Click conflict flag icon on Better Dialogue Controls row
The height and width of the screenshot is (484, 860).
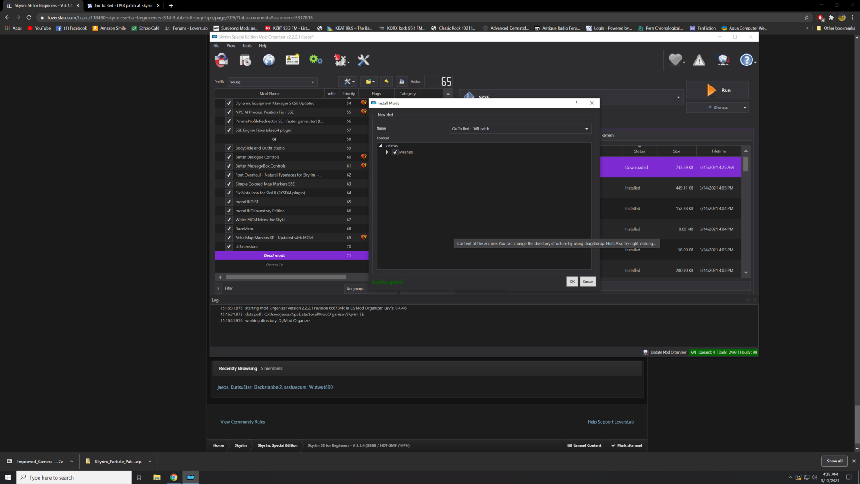[364, 157]
